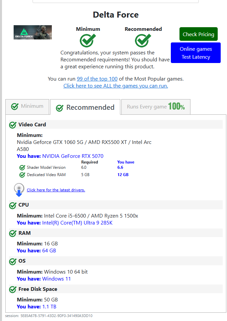The height and width of the screenshot is (321, 227).
Task: Open the 99 of the top 100 link
Action: (97, 79)
